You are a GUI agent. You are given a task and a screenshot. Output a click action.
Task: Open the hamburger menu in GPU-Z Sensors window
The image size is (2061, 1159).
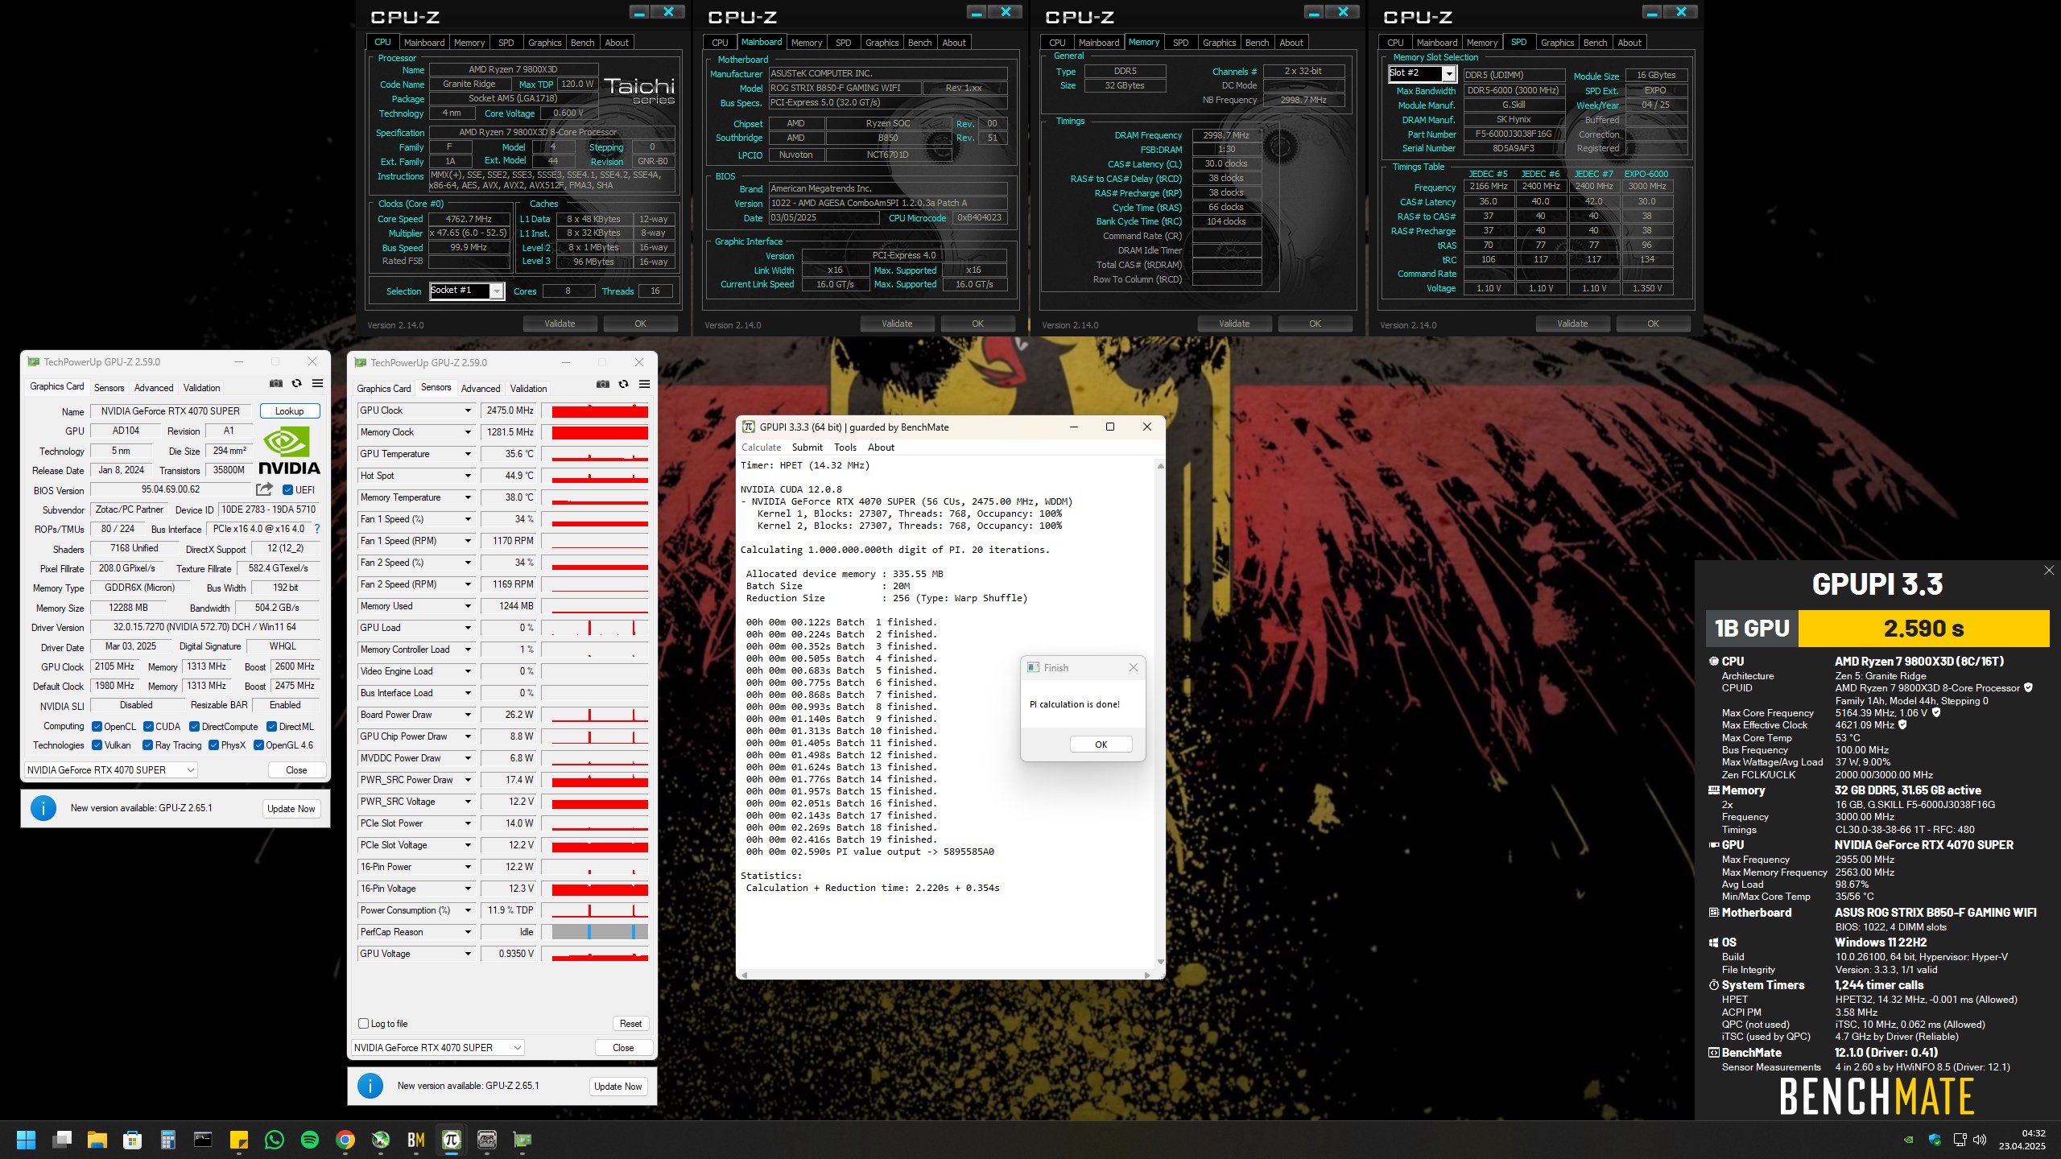[644, 385]
